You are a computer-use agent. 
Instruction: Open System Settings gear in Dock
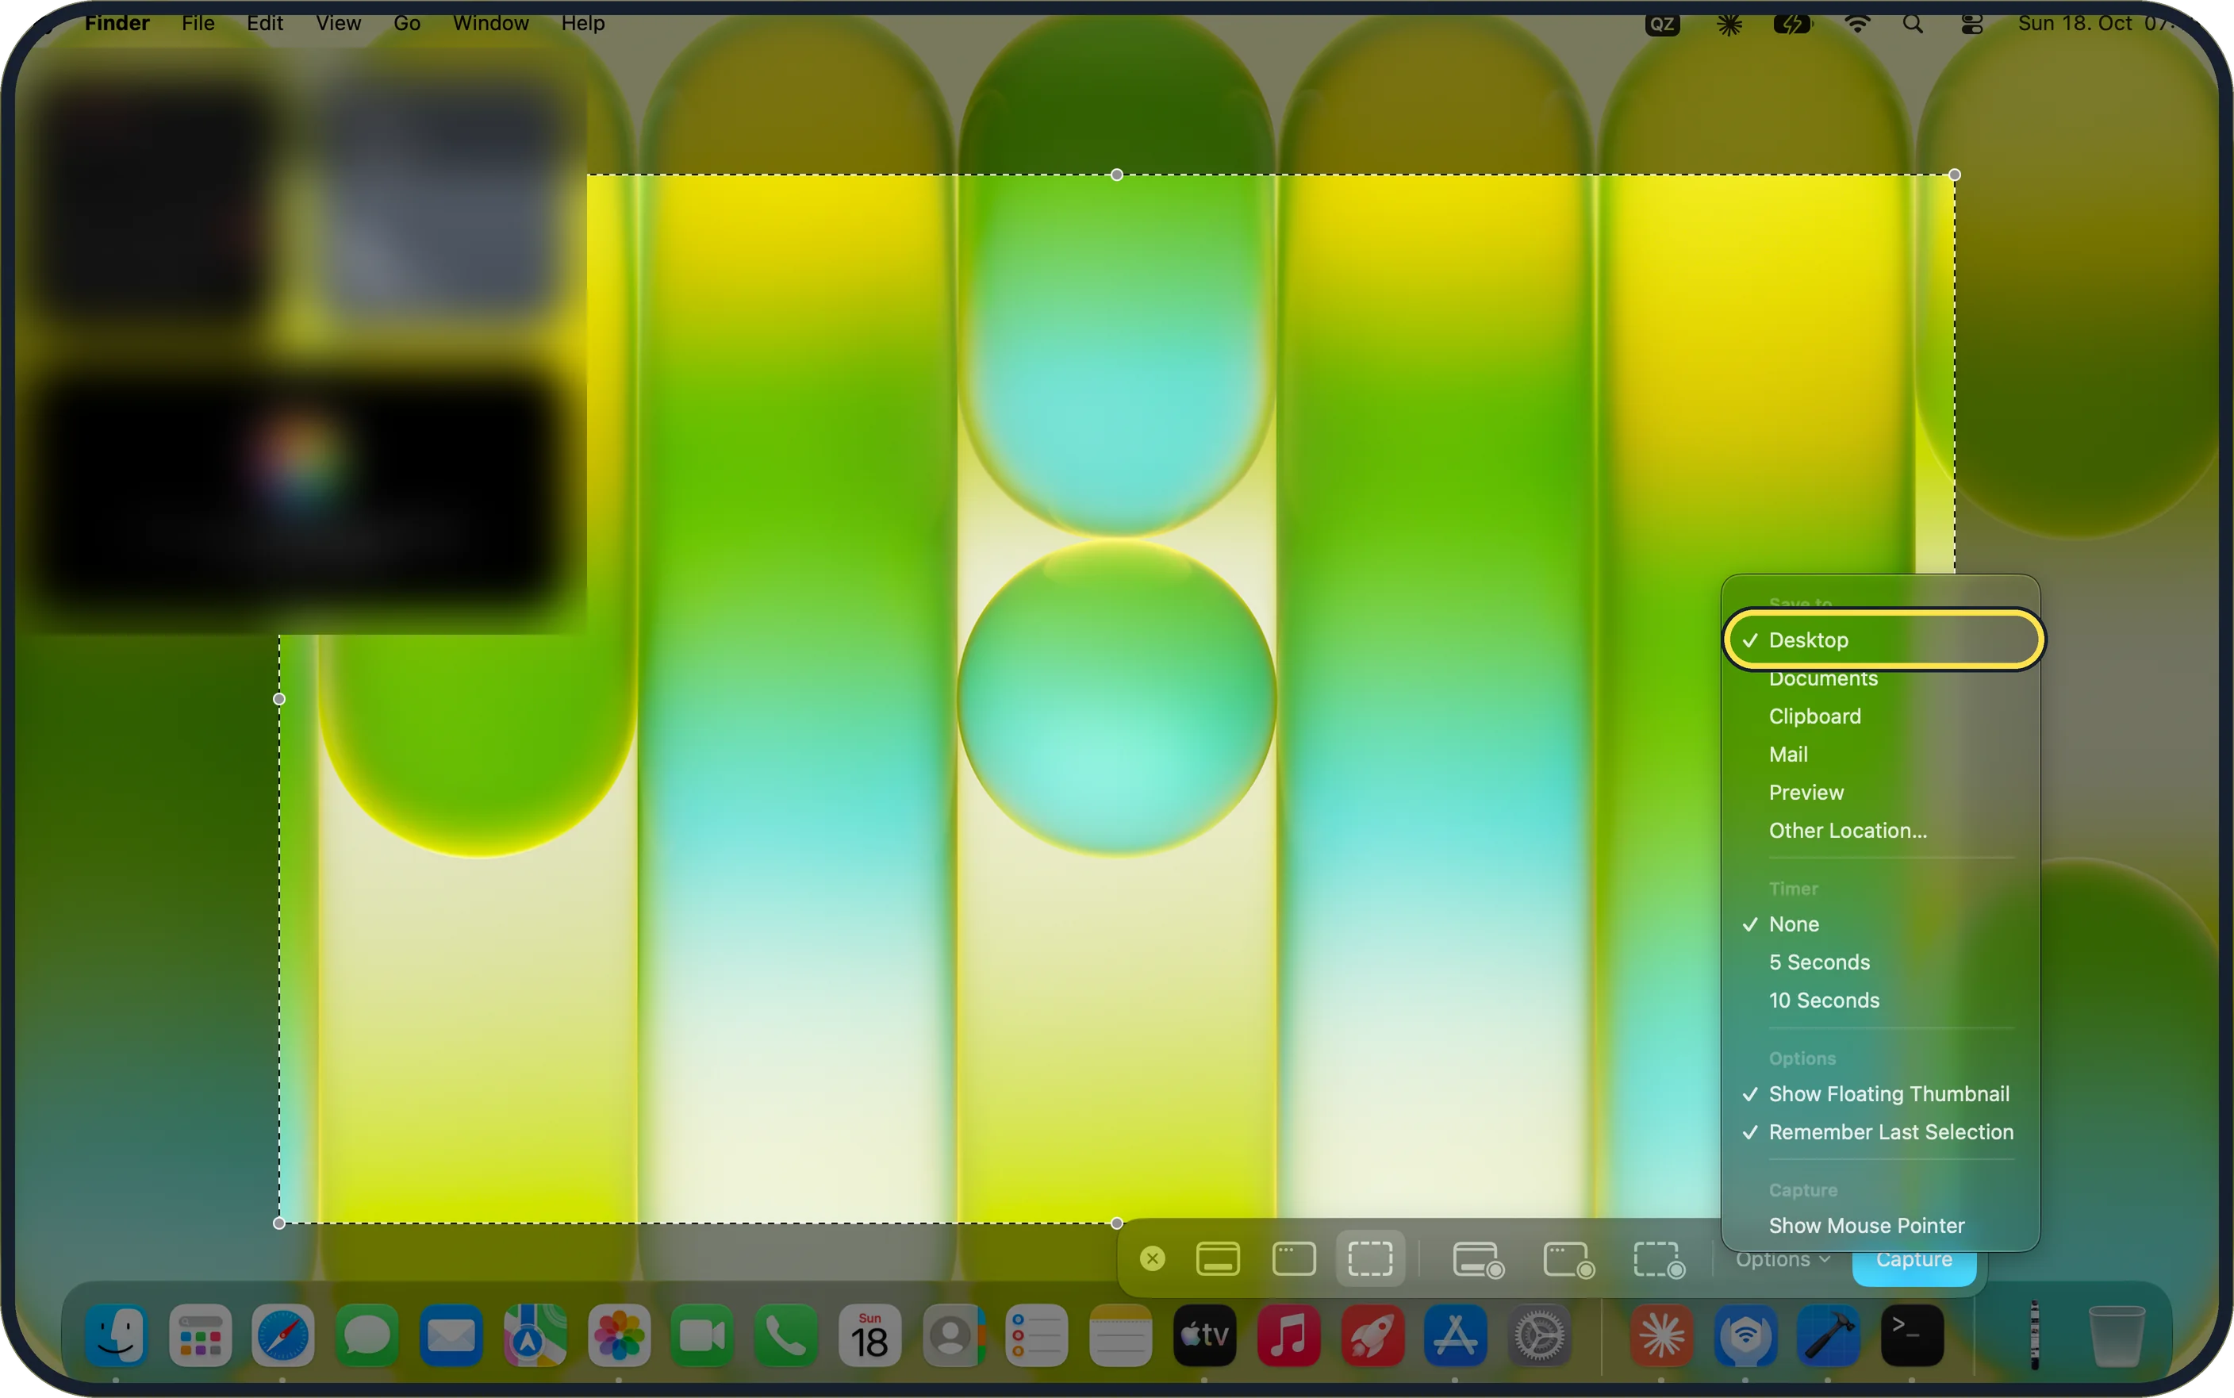pyautogui.click(x=1540, y=1335)
